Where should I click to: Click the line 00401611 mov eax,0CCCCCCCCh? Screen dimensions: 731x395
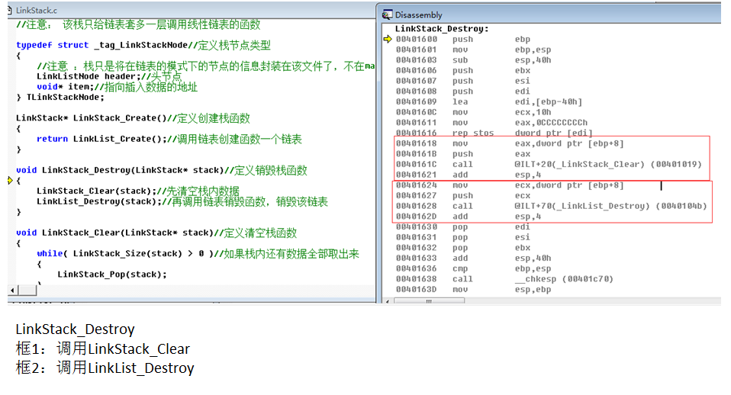[x=492, y=123]
